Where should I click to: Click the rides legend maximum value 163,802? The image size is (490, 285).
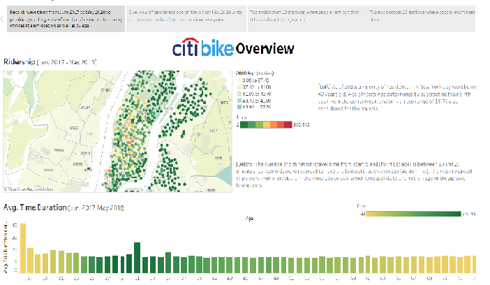click(302, 124)
